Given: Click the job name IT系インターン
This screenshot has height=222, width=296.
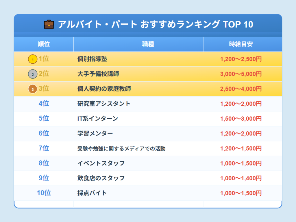Looking at the screenshot, I should [98, 119].
